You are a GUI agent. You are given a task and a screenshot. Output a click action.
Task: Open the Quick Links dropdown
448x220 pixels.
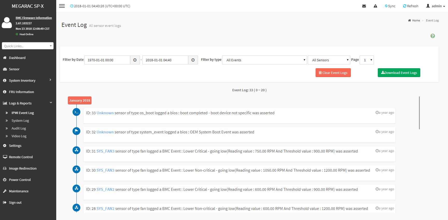coord(28,46)
